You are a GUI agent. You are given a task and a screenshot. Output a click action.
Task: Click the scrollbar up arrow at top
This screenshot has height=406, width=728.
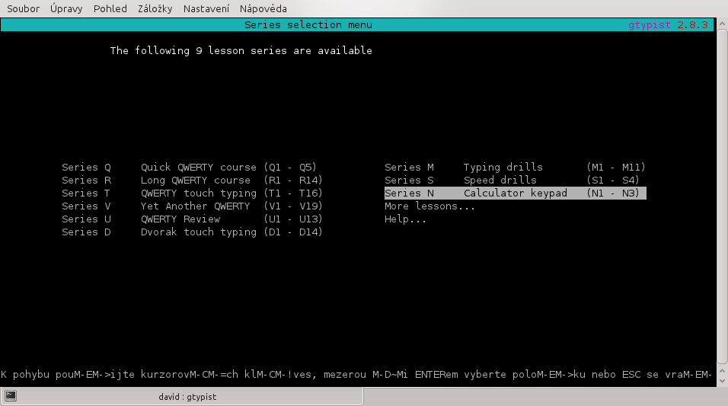point(723,24)
